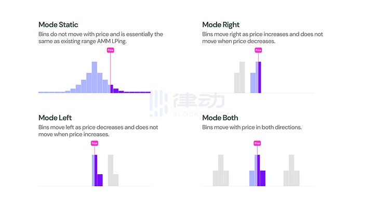This screenshot has width=374, height=207.
Task: Click the tall gray ghost bar in Mode Right
Action: 242,77
